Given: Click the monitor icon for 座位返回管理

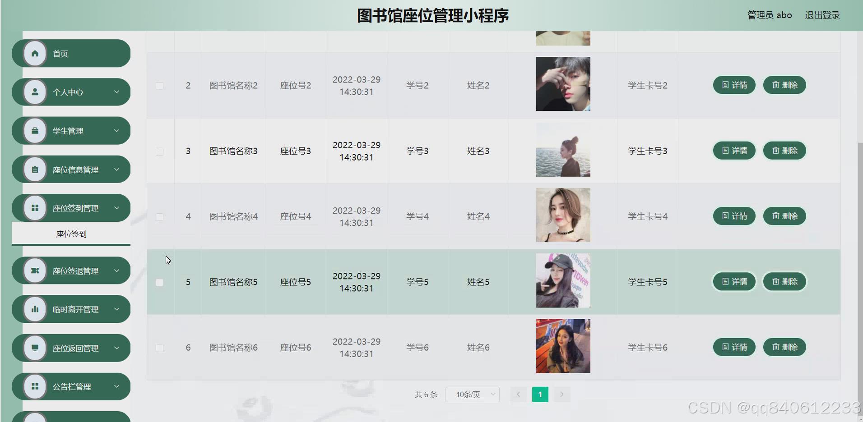Looking at the screenshot, I should point(35,348).
